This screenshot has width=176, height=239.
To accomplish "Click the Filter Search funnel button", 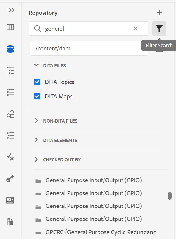I will click(159, 29).
